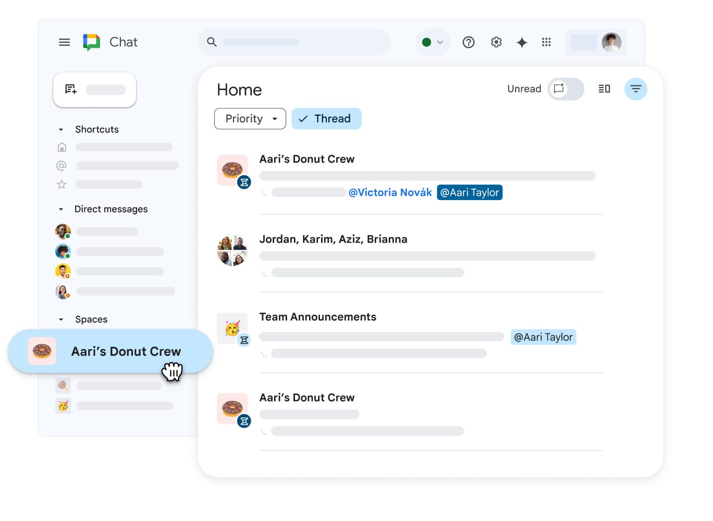
Task: Open the status availability dropdown
Action: point(433,42)
